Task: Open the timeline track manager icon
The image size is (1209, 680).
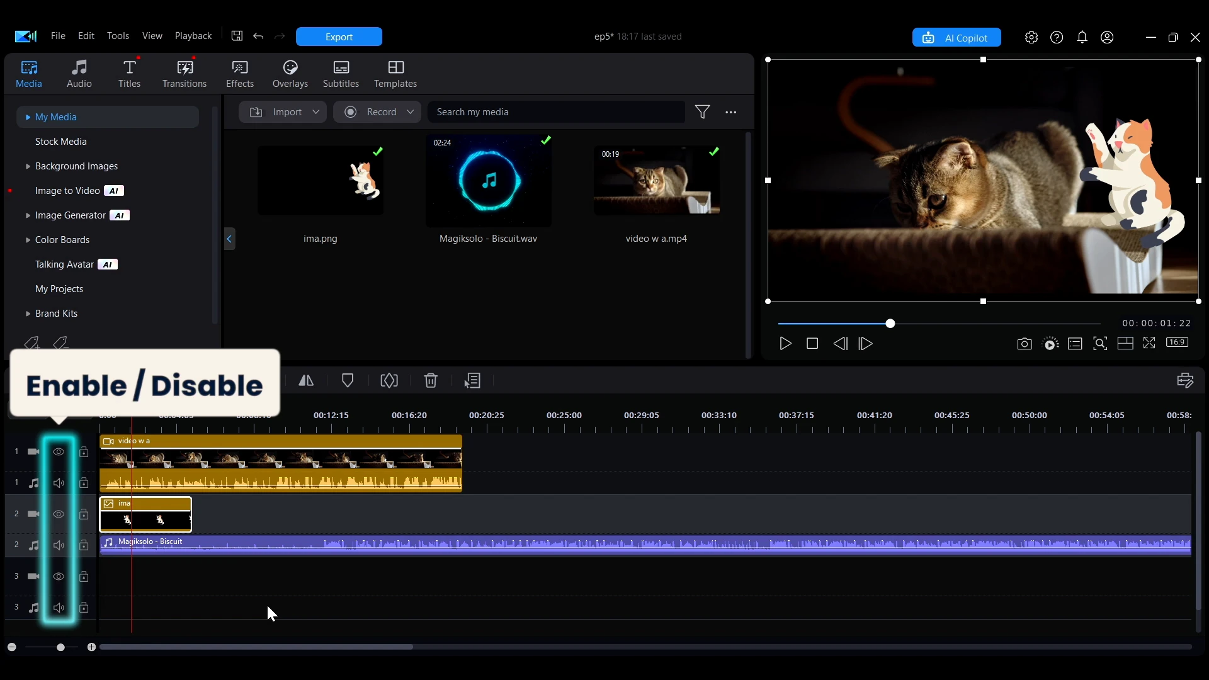Action: [1185, 380]
